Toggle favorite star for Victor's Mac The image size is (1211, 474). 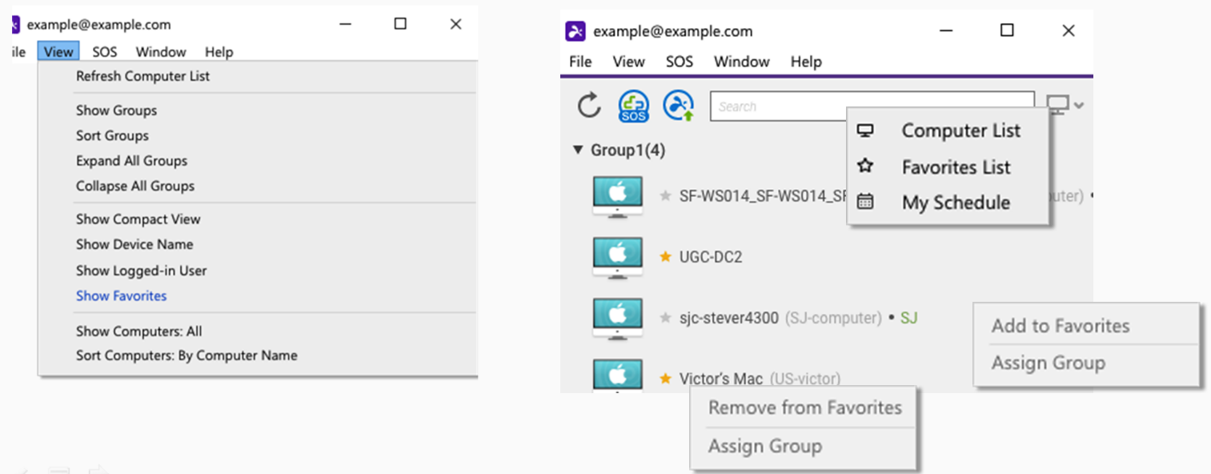(x=665, y=379)
